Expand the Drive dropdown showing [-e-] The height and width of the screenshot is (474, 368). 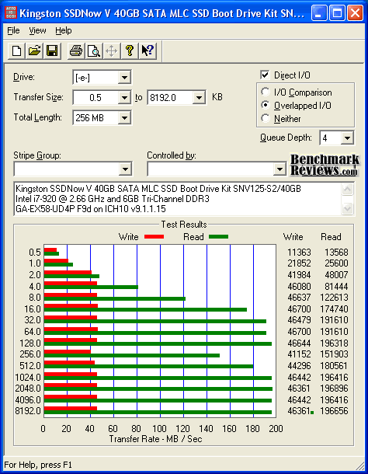point(124,78)
